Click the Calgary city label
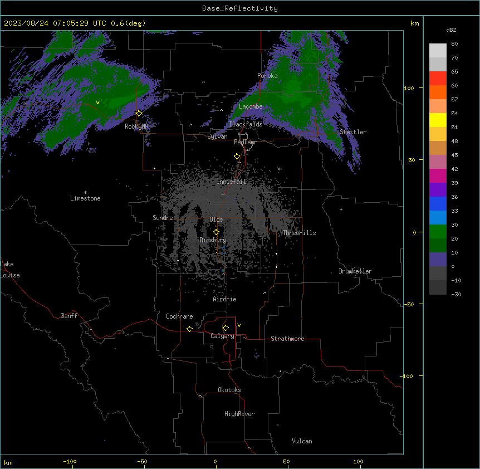 click(x=222, y=336)
